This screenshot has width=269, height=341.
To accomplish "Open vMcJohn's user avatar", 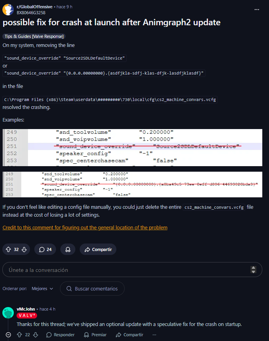I will tap(8, 313).
